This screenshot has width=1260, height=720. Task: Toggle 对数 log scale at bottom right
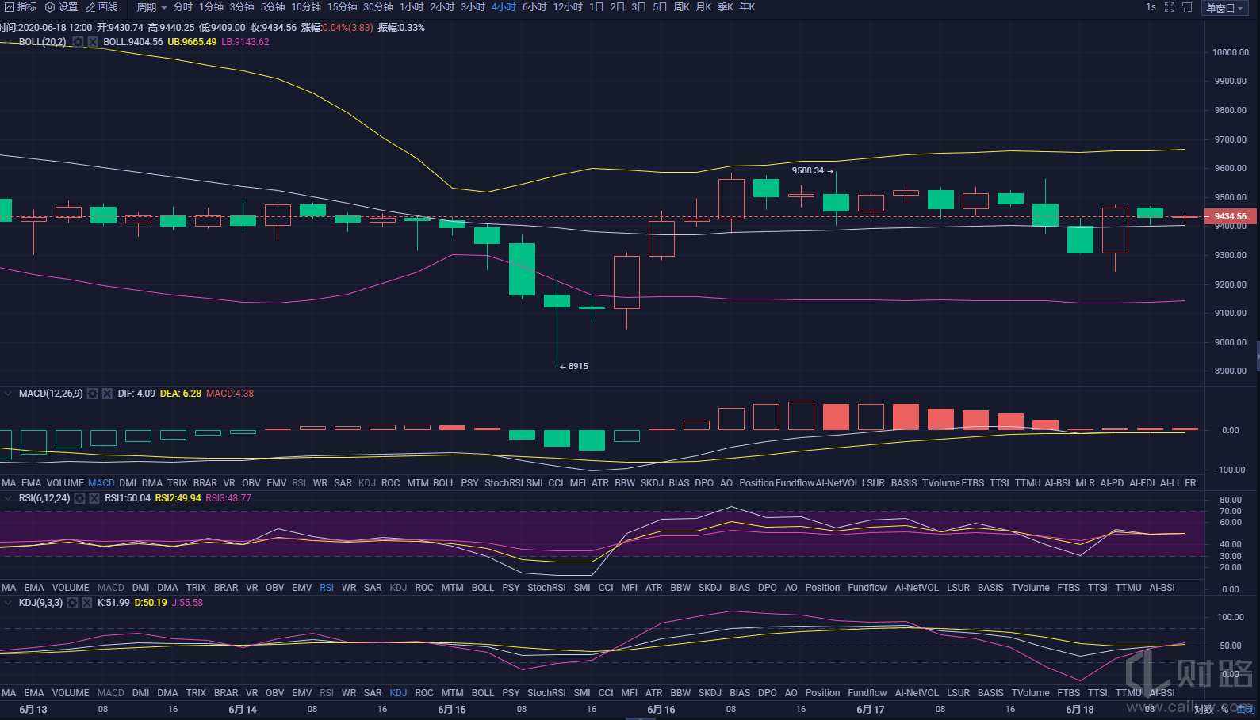[1204, 710]
